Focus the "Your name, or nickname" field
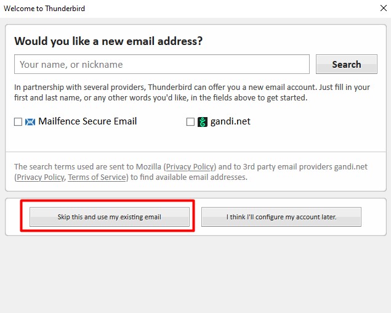 [x=161, y=65]
